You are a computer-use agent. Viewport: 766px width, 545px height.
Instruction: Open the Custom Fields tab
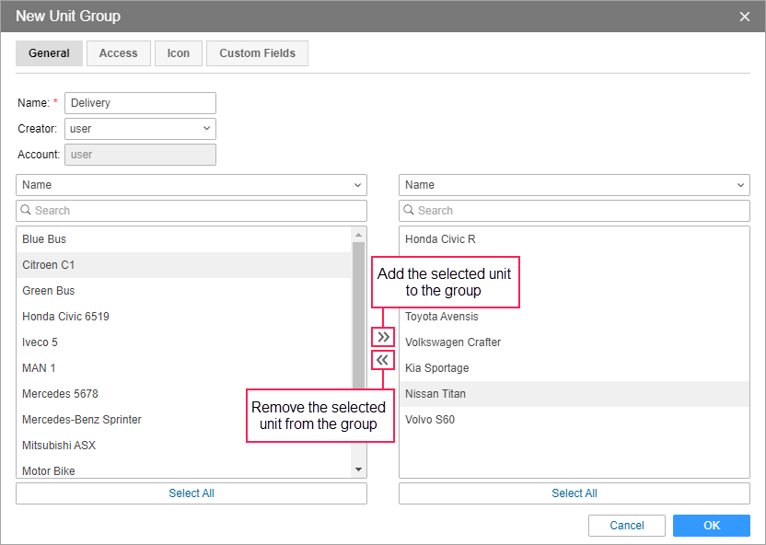tap(258, 53)
